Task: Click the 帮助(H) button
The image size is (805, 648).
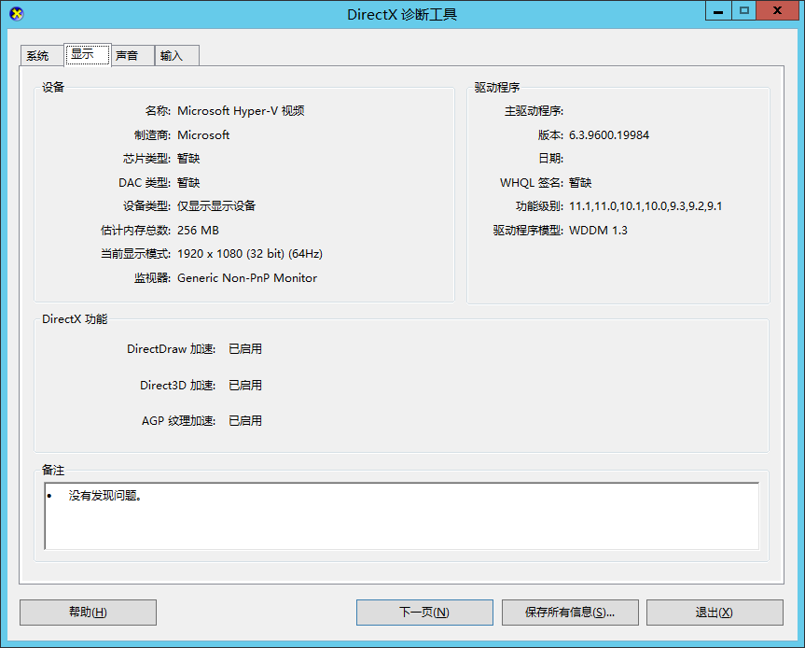Action: 88,612
